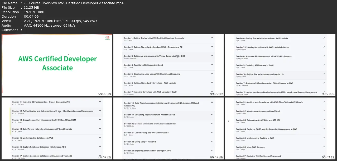Expand Section 32 CloudWatch chevron
Image resolution: width=337 pixels, height=161 pixels.
pos(324,111)
